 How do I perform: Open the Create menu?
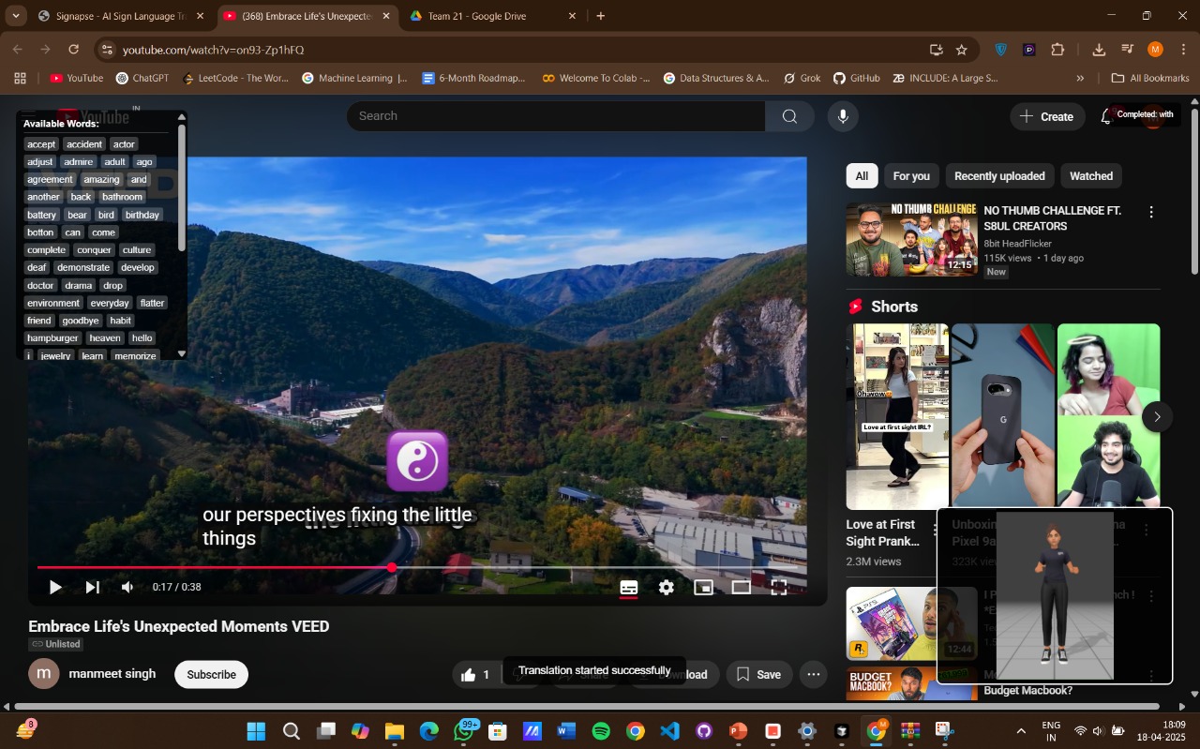coord(1047,116)
